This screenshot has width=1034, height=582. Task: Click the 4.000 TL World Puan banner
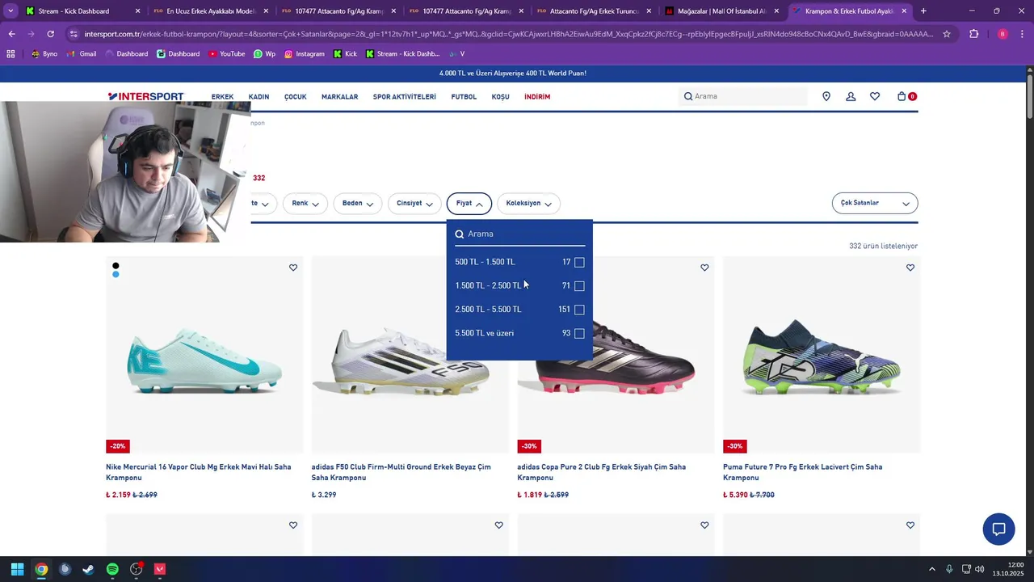pyautogui.click(x=513, y=74)
